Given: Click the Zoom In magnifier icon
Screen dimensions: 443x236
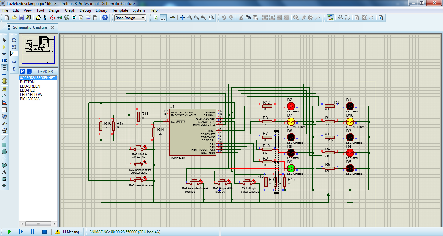Looking at the screenshot, I should [x=190, y=18].
